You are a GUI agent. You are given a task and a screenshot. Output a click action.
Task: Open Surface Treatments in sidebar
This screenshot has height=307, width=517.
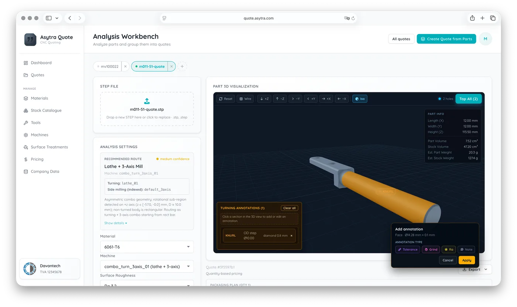(x=49, y=147)
